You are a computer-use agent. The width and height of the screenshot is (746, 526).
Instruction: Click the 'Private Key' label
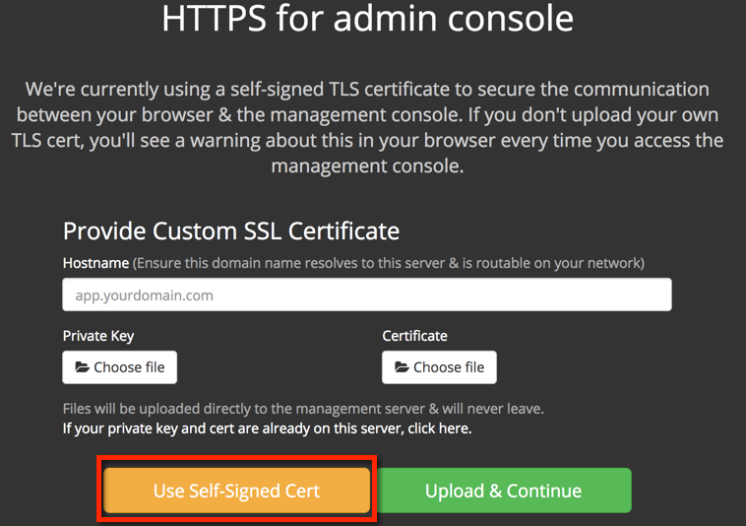[98, 336]
